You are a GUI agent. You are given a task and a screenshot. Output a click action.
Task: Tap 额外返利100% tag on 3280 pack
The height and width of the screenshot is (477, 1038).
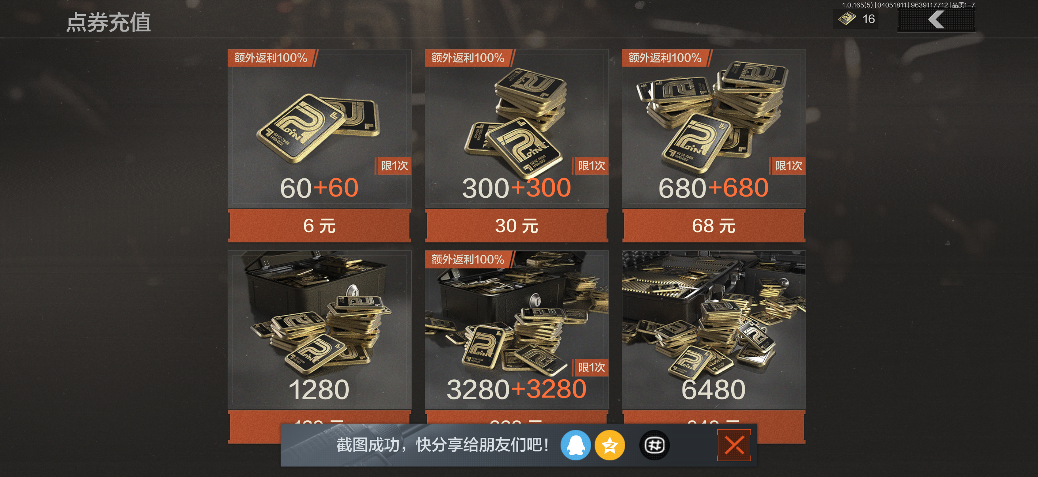[468, 259]
